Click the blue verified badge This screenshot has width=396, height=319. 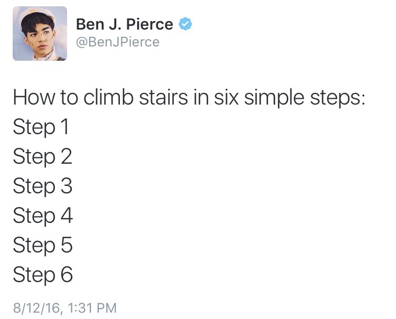(x=185, y=24)
